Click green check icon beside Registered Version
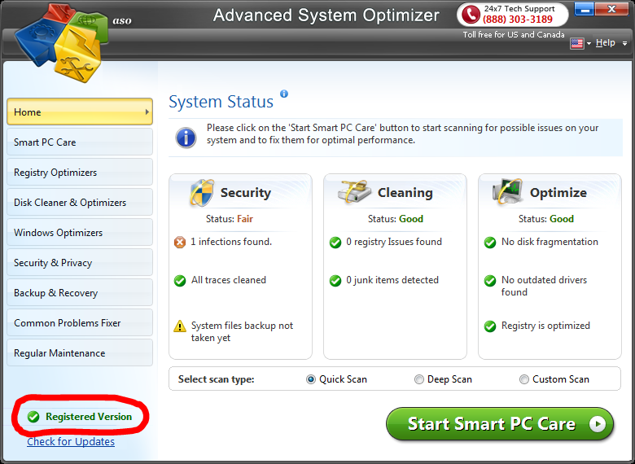Image resolution: width=635 pixels, height=464 pixels. pyautogui.click(x=33, y=417)
